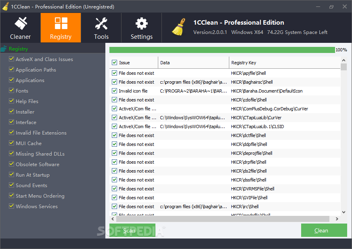Disable Start Menu Ordering checkbox

click(x=11, y=196)
